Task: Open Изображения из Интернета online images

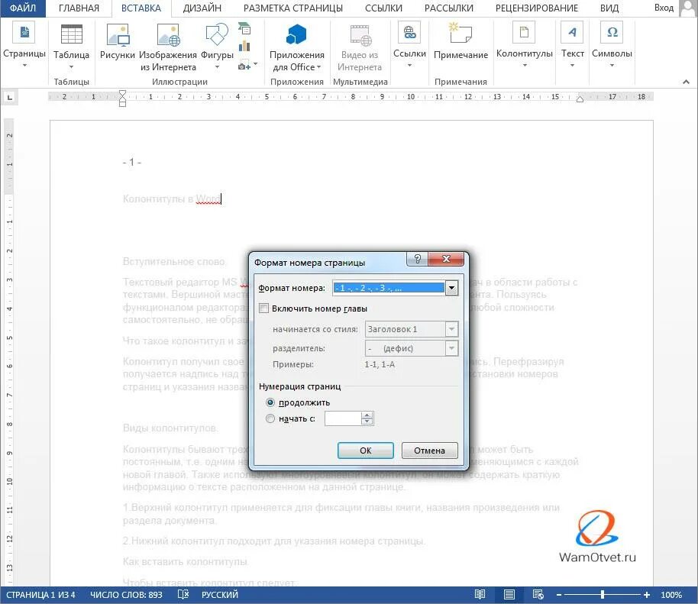Action: pyautogui.click(x=168, y=34)
